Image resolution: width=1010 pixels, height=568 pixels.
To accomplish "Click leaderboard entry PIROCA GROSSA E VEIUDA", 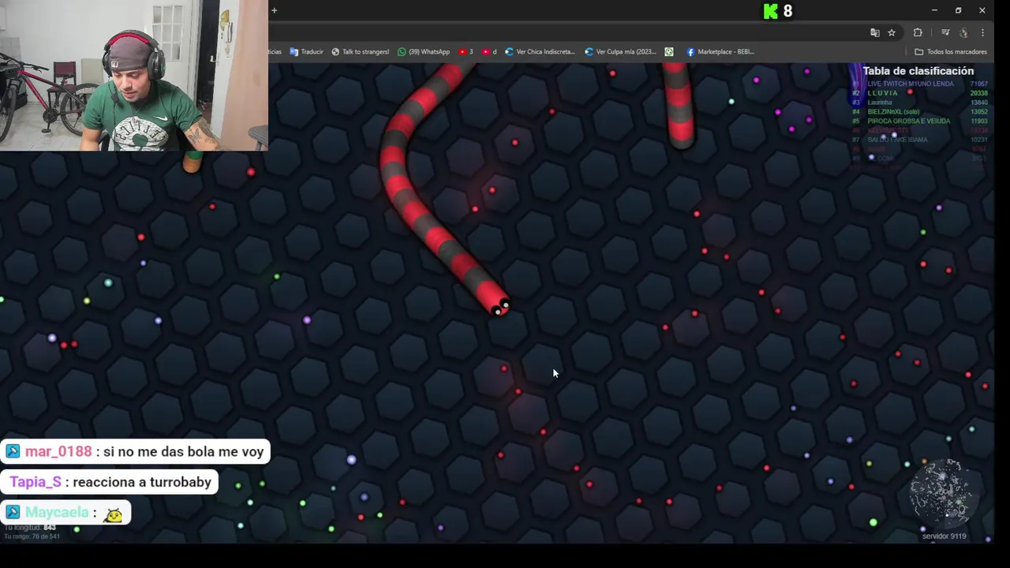I will point(908,121).
